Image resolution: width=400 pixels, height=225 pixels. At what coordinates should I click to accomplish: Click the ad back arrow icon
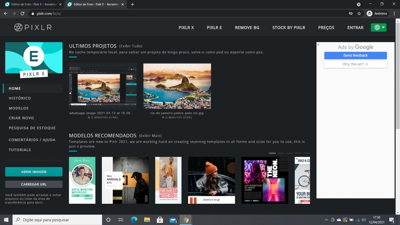(318, 45)
